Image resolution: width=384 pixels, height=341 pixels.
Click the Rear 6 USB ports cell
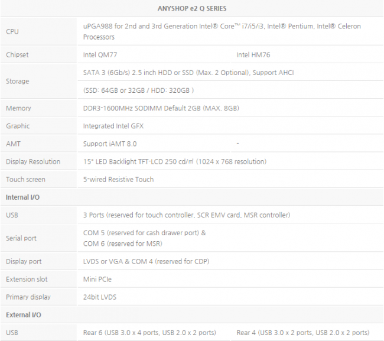[x=149, y=333]
